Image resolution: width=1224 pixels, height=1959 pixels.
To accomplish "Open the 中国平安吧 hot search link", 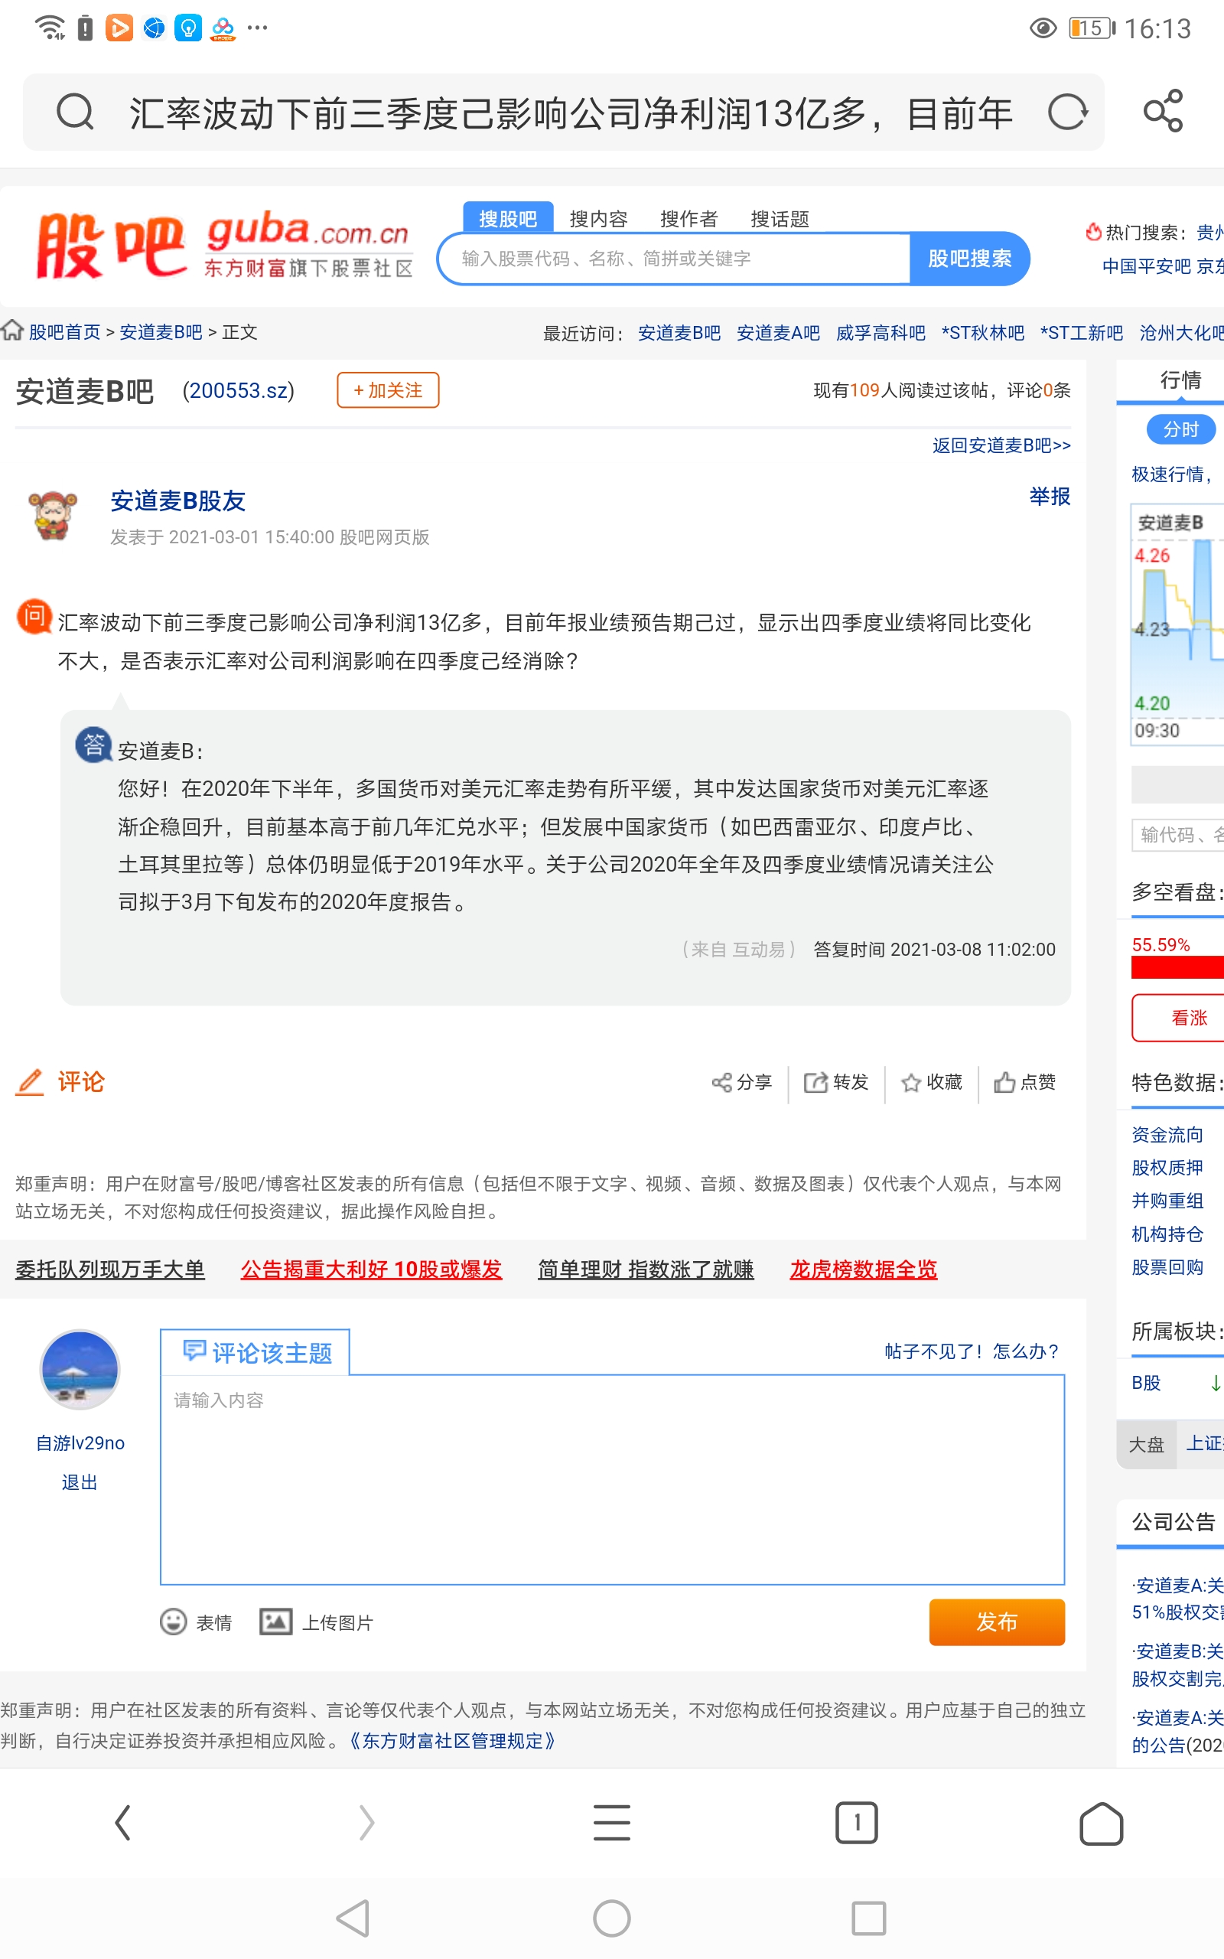I will [1146, 266].
